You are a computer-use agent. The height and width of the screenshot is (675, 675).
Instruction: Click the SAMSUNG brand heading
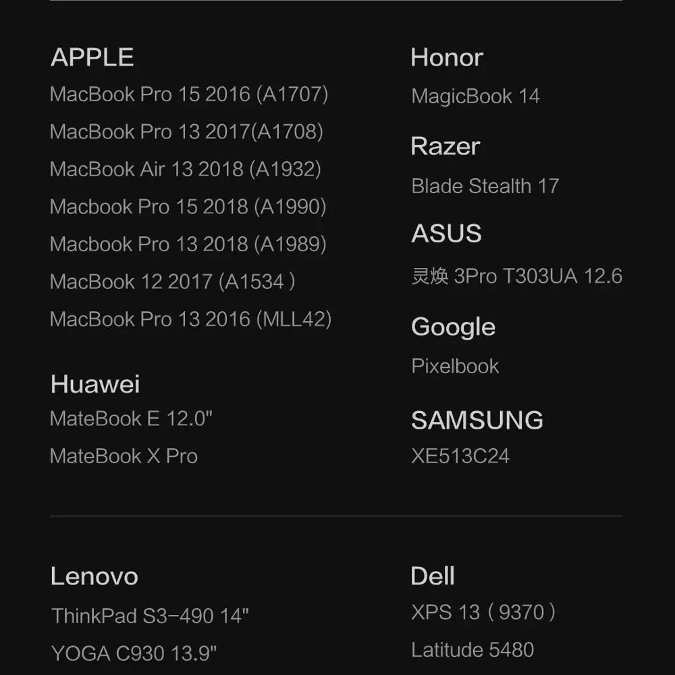point(477,420)
